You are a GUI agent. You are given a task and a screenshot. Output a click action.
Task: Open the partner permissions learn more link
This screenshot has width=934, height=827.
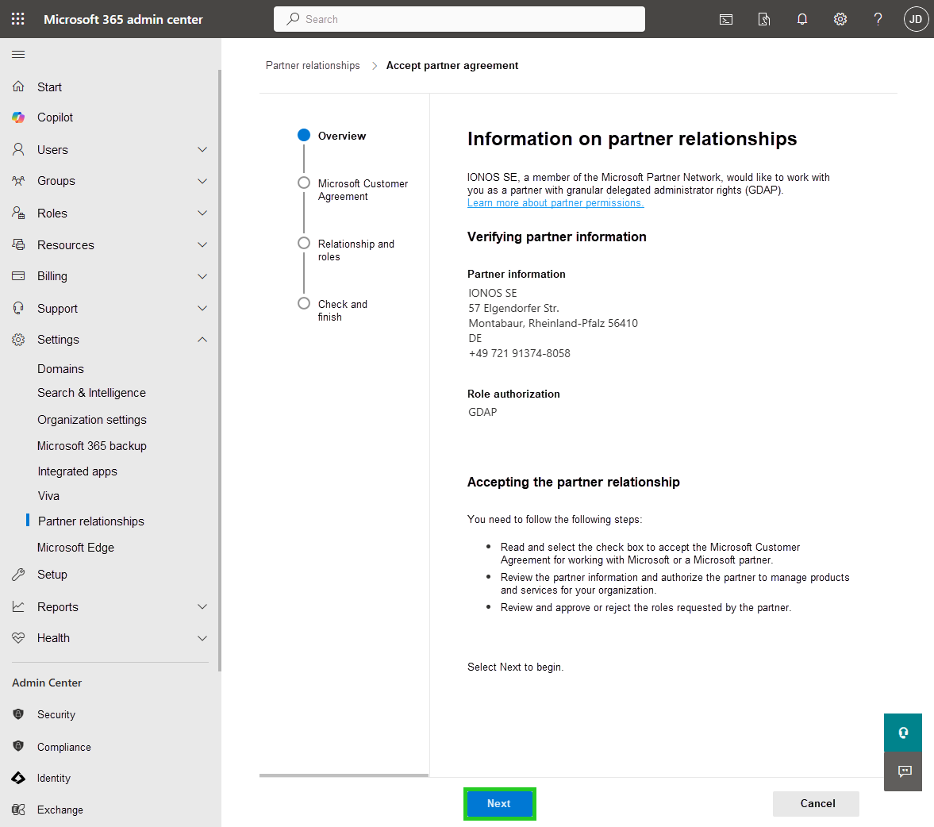point(555,202)
